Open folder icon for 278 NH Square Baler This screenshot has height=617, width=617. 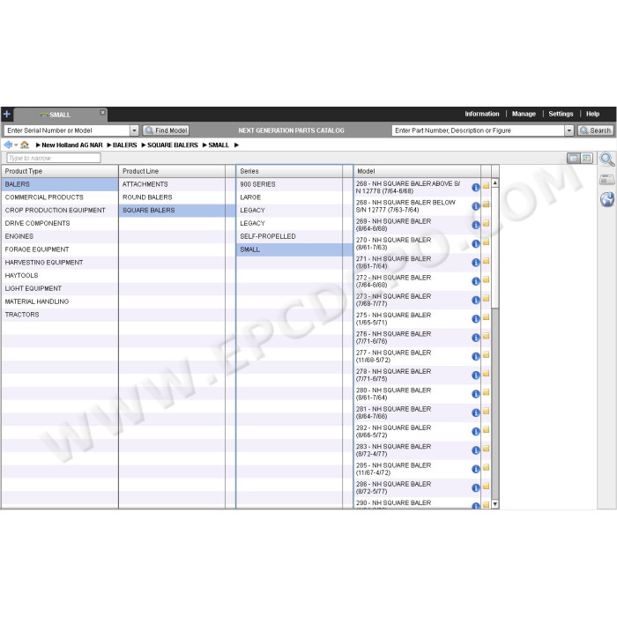point(486,374)
